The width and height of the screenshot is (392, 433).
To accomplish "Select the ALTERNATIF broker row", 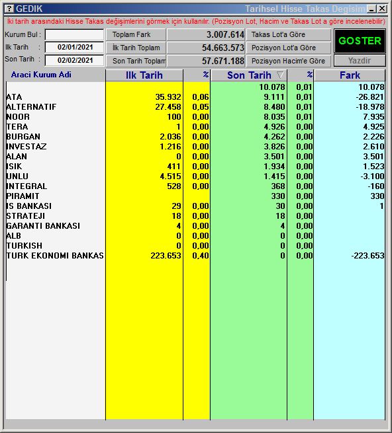I will [x=195, y=107].
